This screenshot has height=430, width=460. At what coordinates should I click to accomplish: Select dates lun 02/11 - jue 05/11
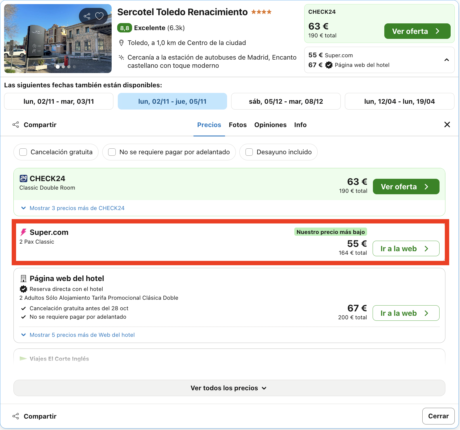click(172, 101)
